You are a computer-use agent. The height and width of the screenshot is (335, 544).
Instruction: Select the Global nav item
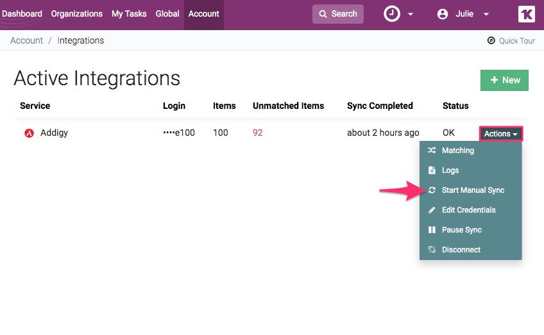click(167, 14)
